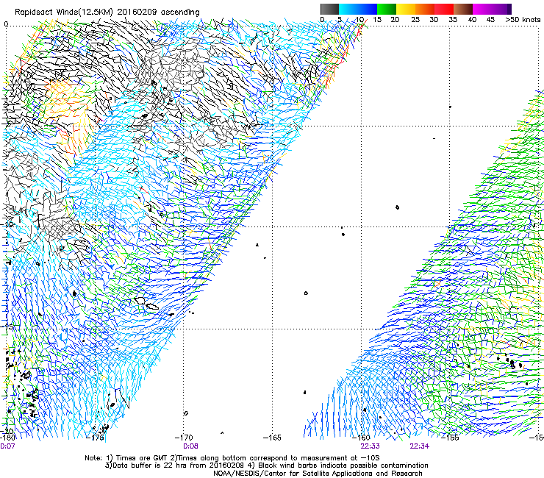Click the dark purple 45-50 knots legend color

501,9
